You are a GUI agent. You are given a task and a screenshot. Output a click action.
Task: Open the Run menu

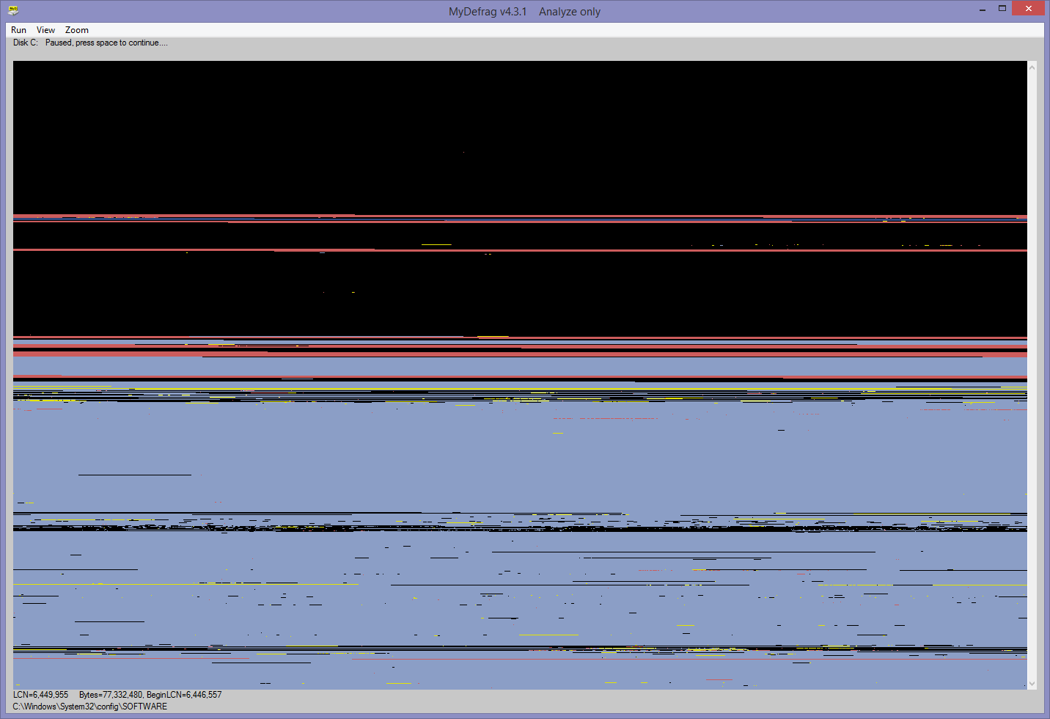18,30
